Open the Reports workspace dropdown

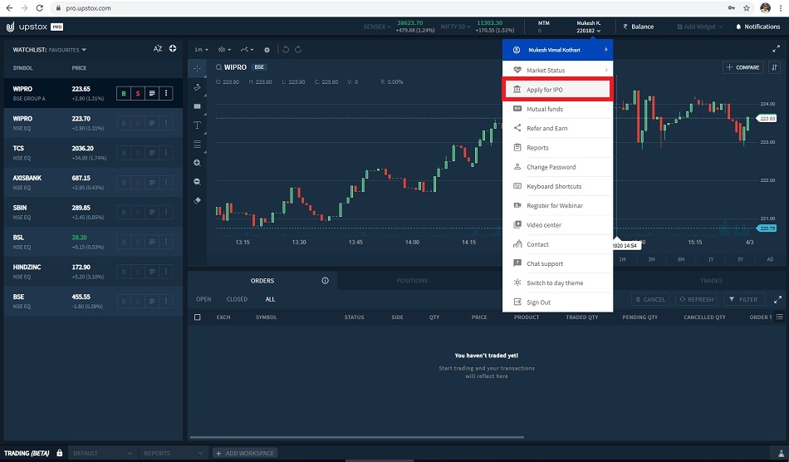pyautogui.click(x=173, y=454)
